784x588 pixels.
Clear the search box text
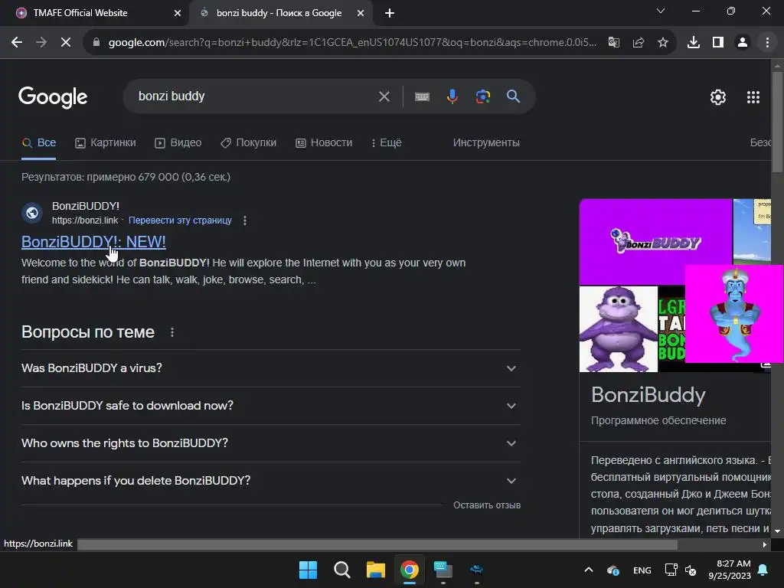click(x=384, y=96)
